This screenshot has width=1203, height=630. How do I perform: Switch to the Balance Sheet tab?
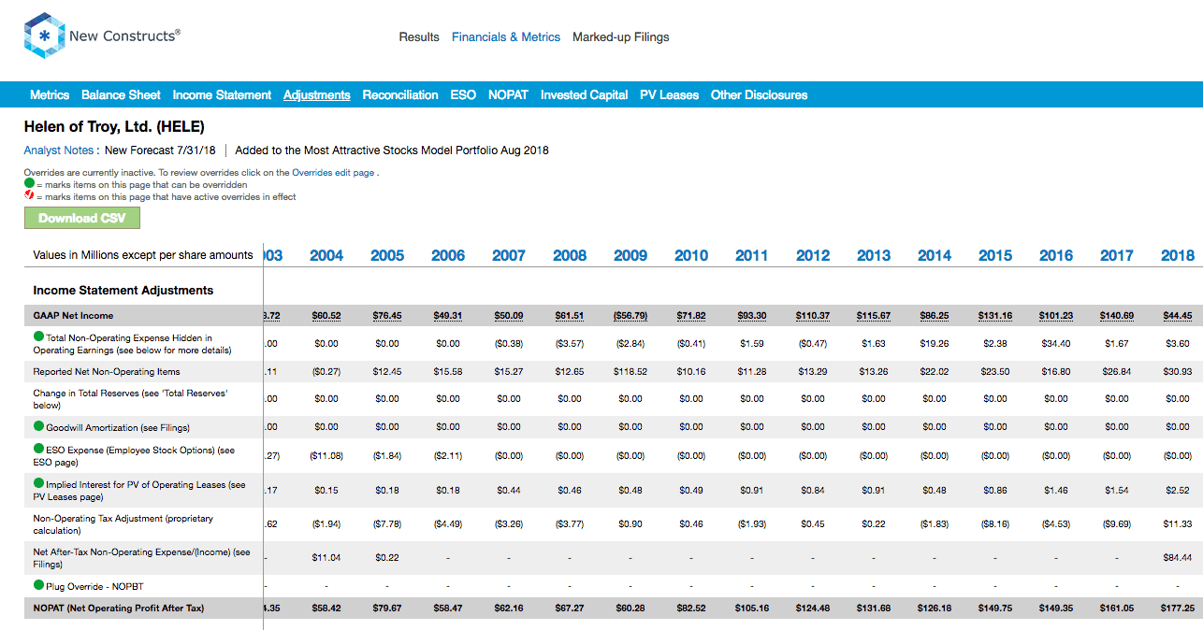pos(121,94)
